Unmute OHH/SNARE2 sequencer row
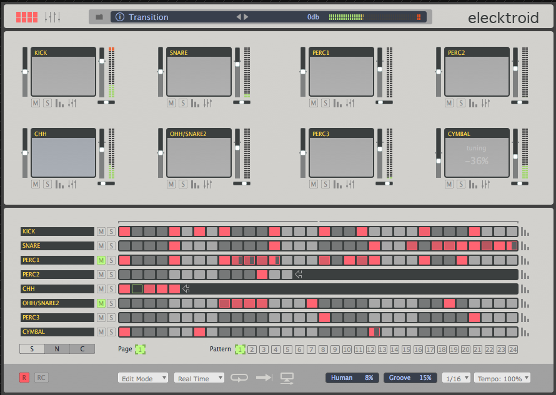 pyautogui.click(x=101, y=303)
